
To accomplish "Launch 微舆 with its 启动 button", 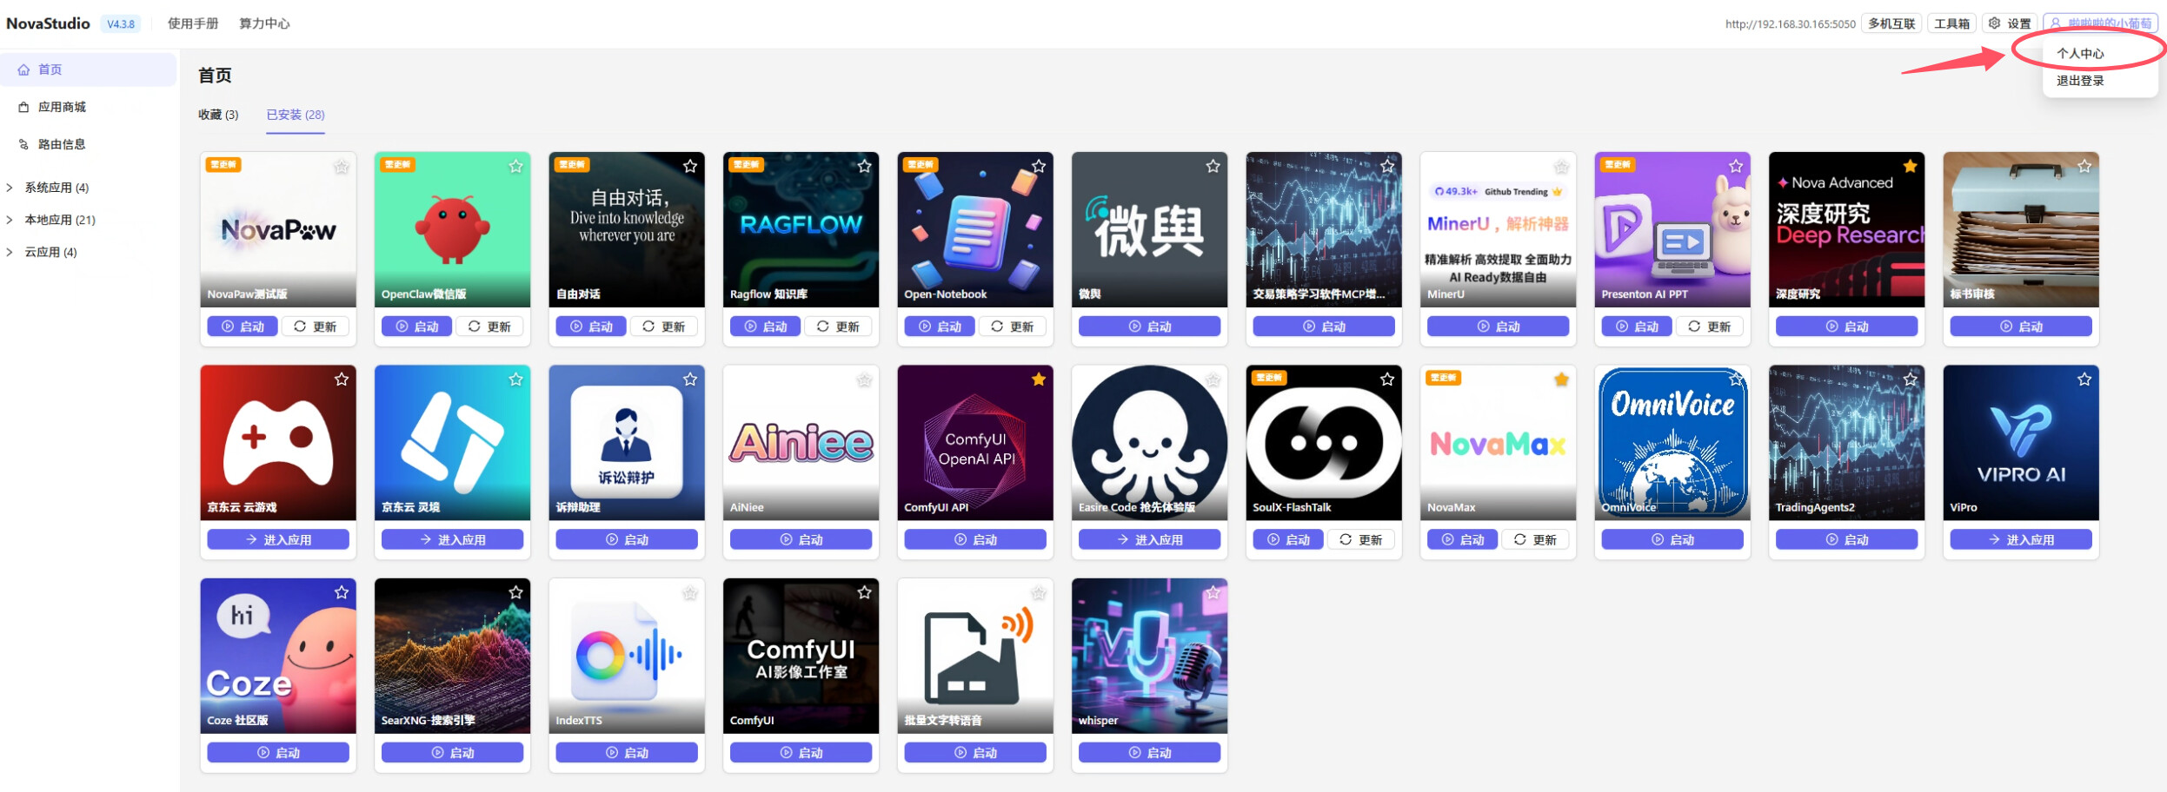I will (1149, 327).
